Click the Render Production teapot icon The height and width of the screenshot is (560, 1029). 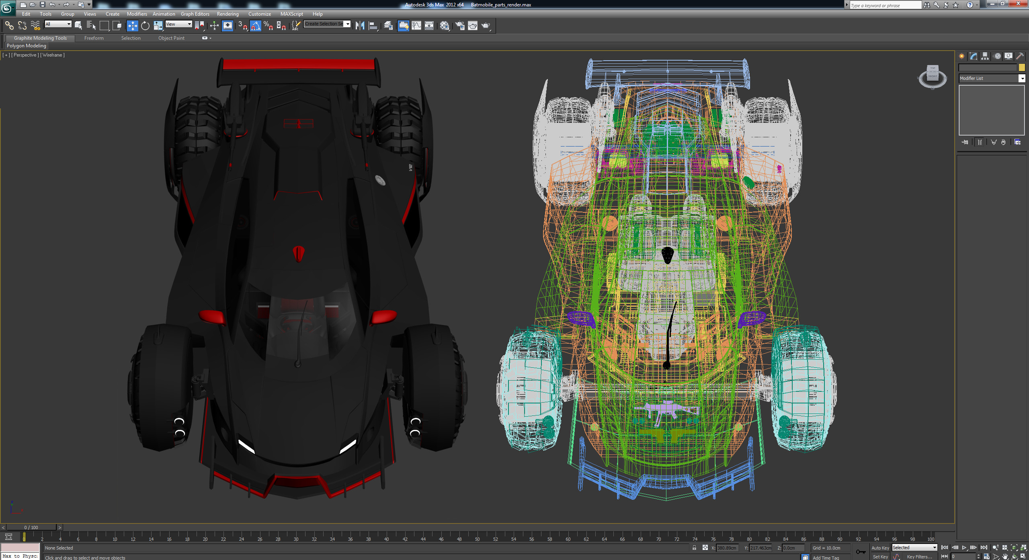[x=486, y=26]
